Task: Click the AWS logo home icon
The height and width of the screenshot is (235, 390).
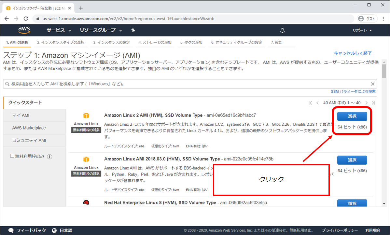Action: 24,30
